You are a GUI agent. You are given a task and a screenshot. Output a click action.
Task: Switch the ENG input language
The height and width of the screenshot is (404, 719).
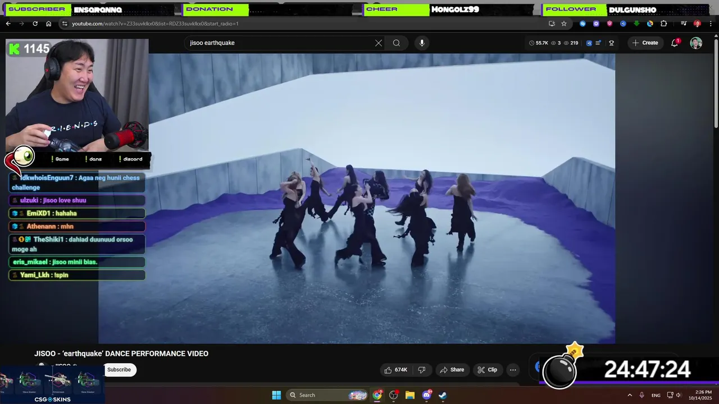656,395
